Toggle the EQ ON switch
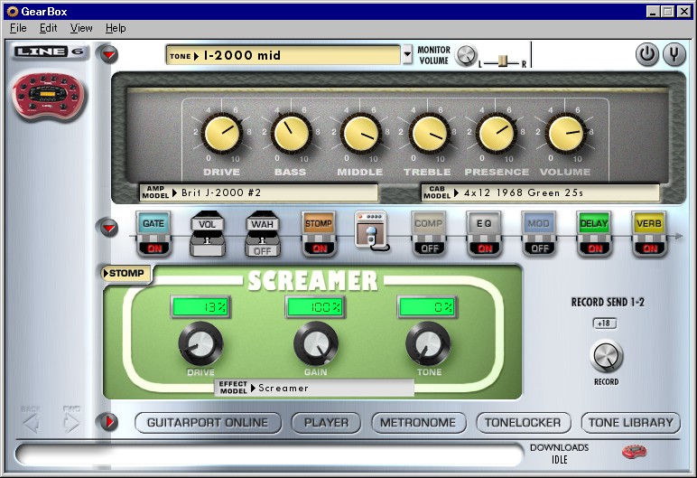The width and height of the screenshot is (697, 478). 485,248
